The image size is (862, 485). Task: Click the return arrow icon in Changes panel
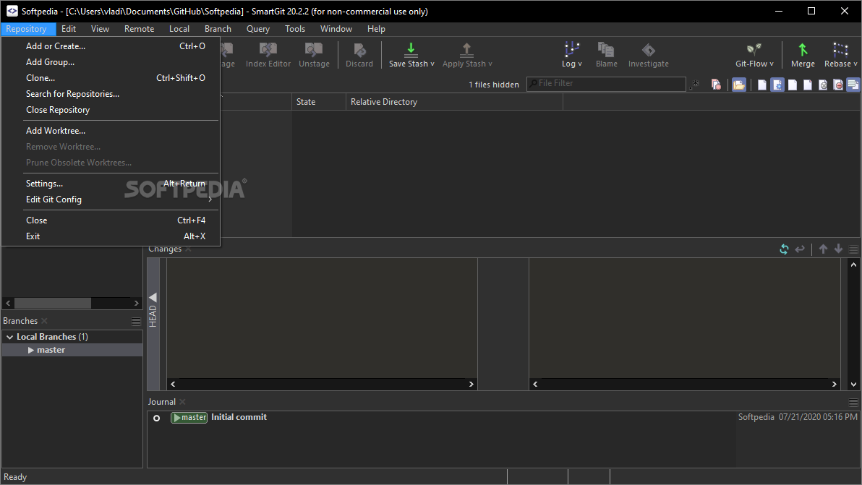point(800,249)
